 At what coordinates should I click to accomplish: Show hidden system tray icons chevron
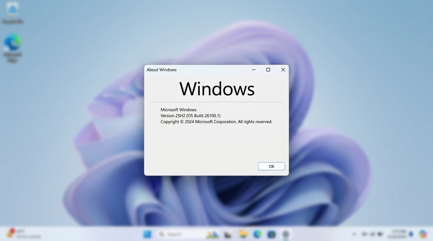(x=354, y=234)
